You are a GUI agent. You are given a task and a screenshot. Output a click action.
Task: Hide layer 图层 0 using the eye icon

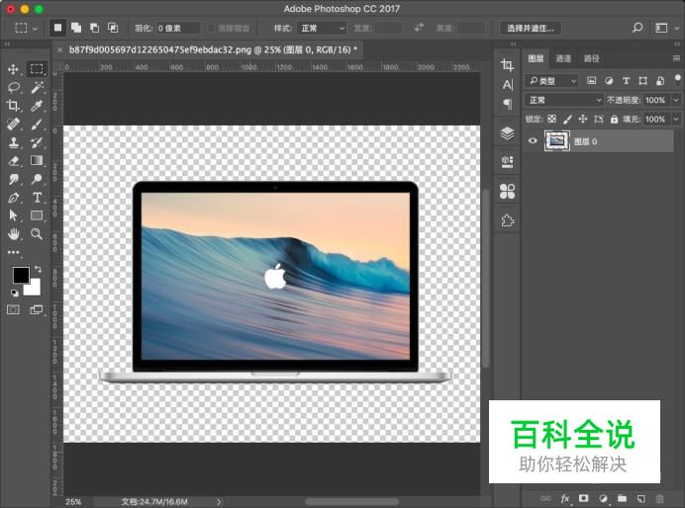[x=534, y=141]
